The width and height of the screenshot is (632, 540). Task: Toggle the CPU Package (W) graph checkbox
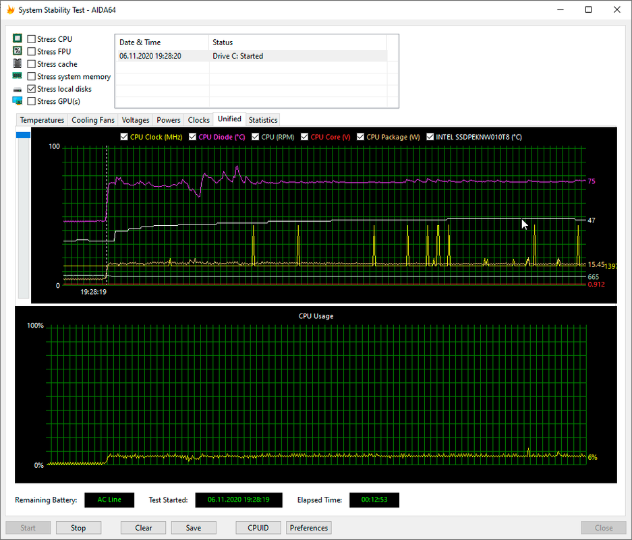pos(360,137)
